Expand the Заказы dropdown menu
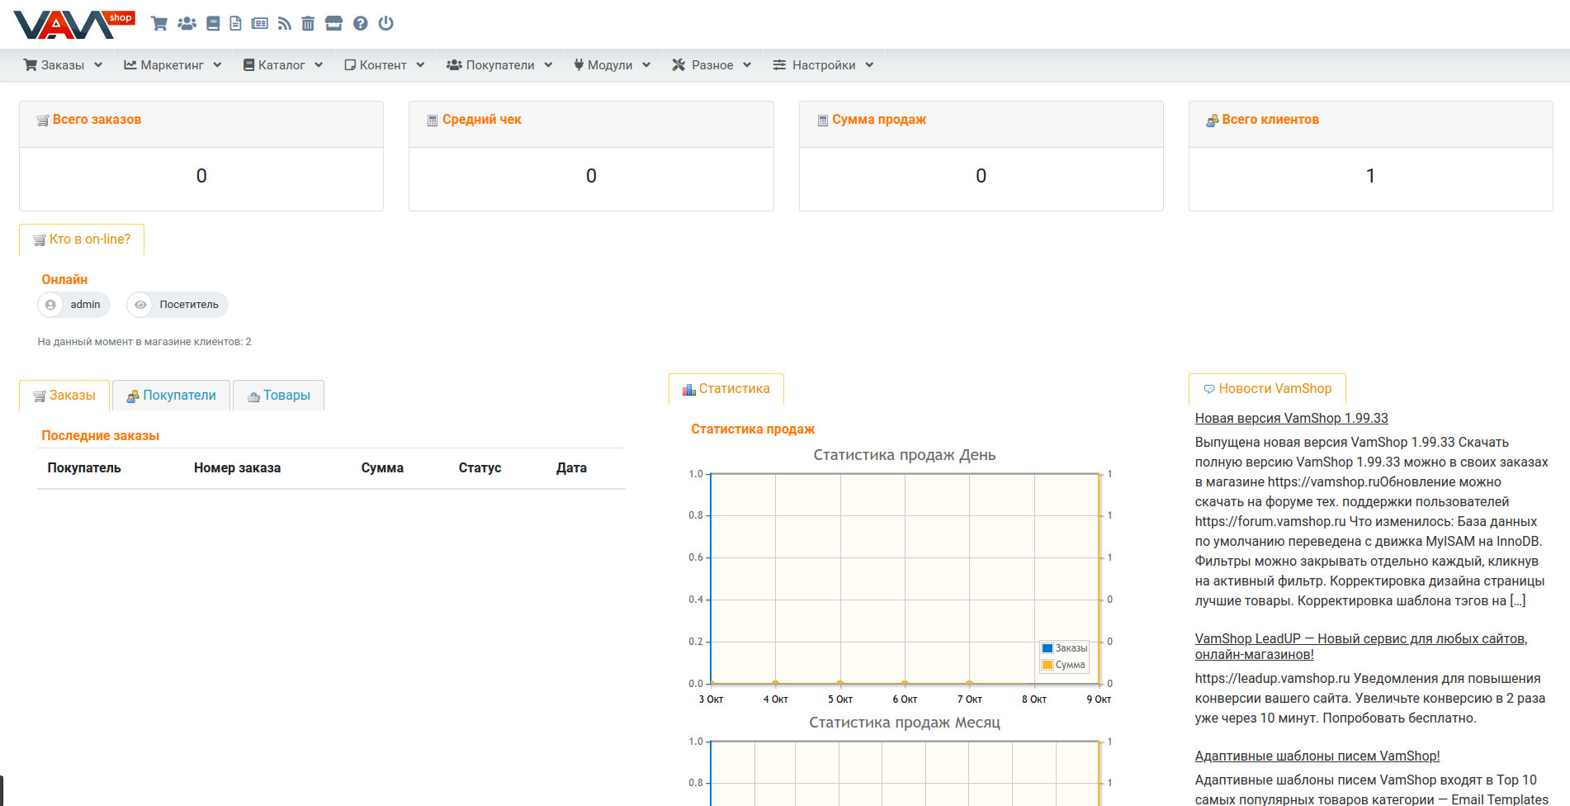This screenshot has width=1570, height=806. [x=63, y=65]
